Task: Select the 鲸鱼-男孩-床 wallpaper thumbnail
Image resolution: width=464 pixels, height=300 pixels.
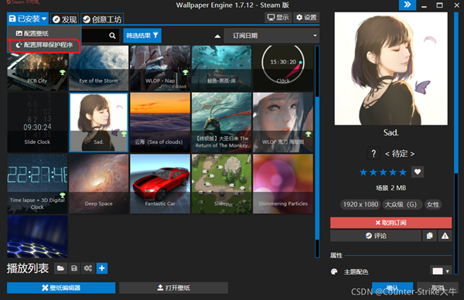Action: (x=221, y=68)
